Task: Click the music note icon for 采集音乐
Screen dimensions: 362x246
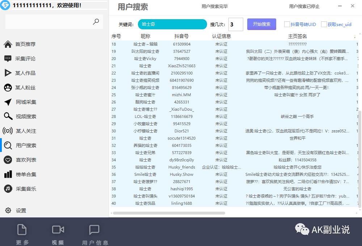Action: (x=8, y=189)
